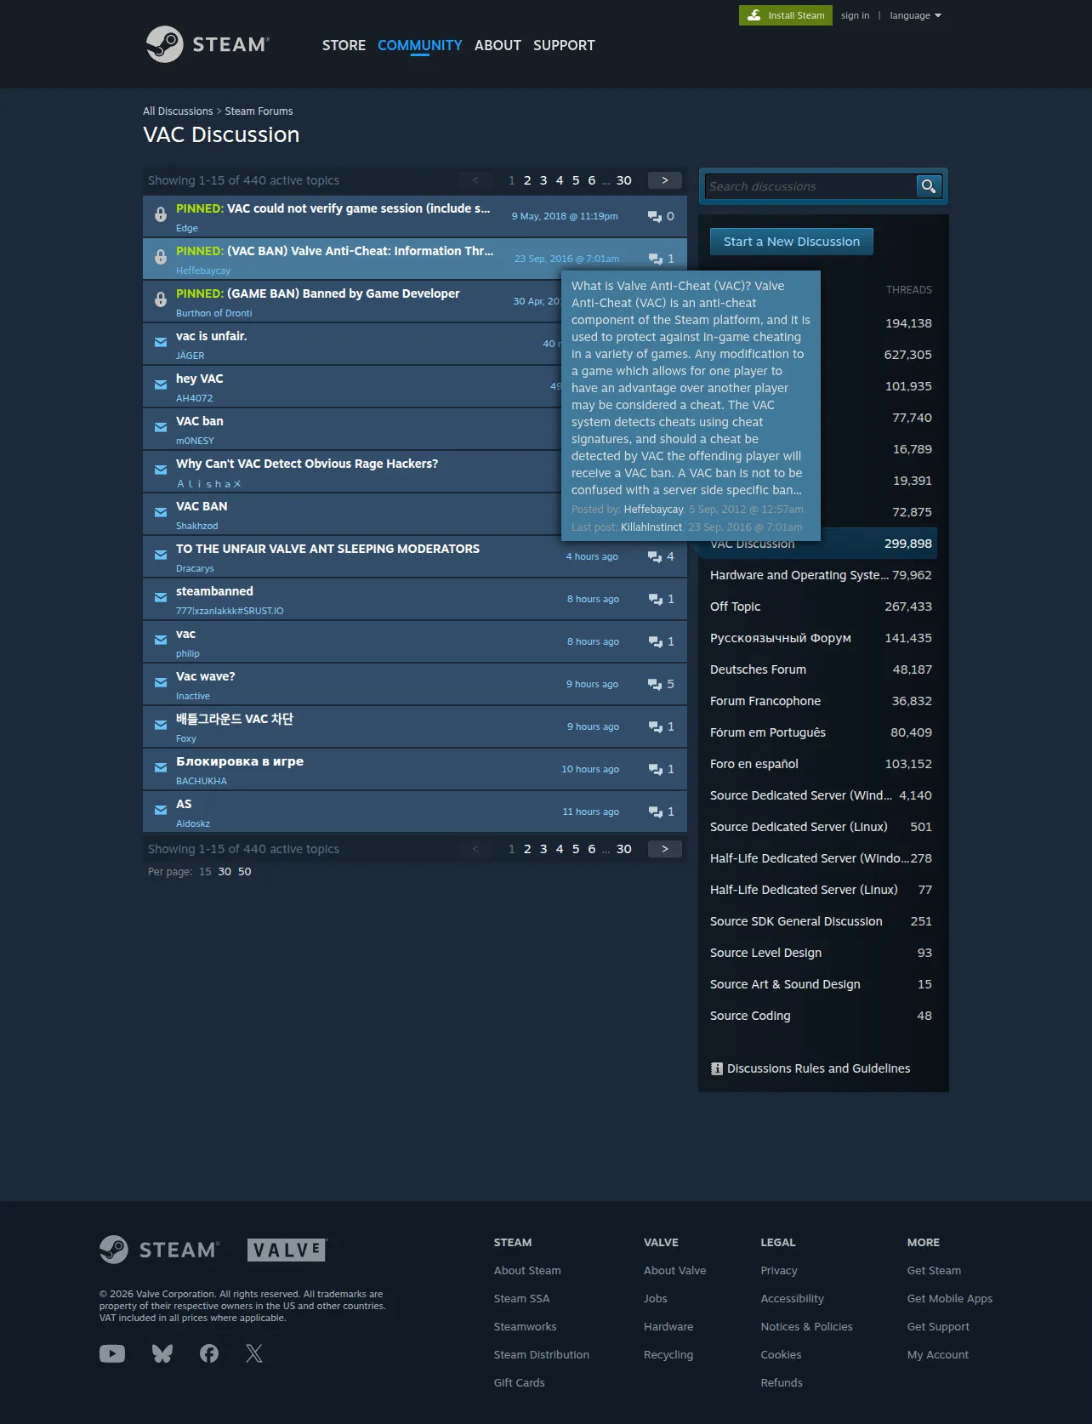Screen dimensions: 1092x1424
Task: Jump to page 30 in bottom pagination
Action: tap(624, 849)
